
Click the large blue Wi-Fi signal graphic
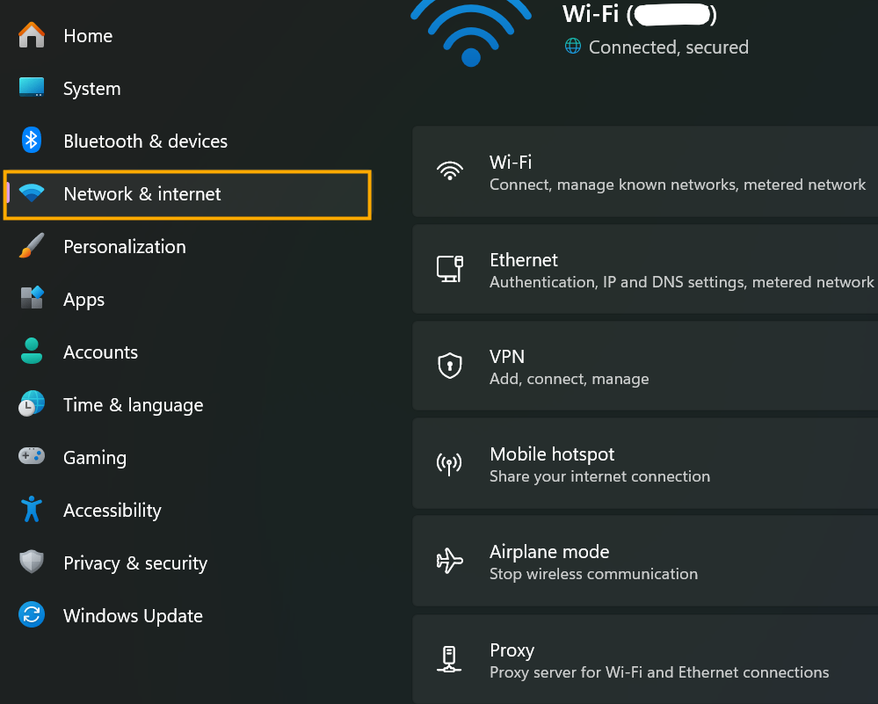[471, 33]
